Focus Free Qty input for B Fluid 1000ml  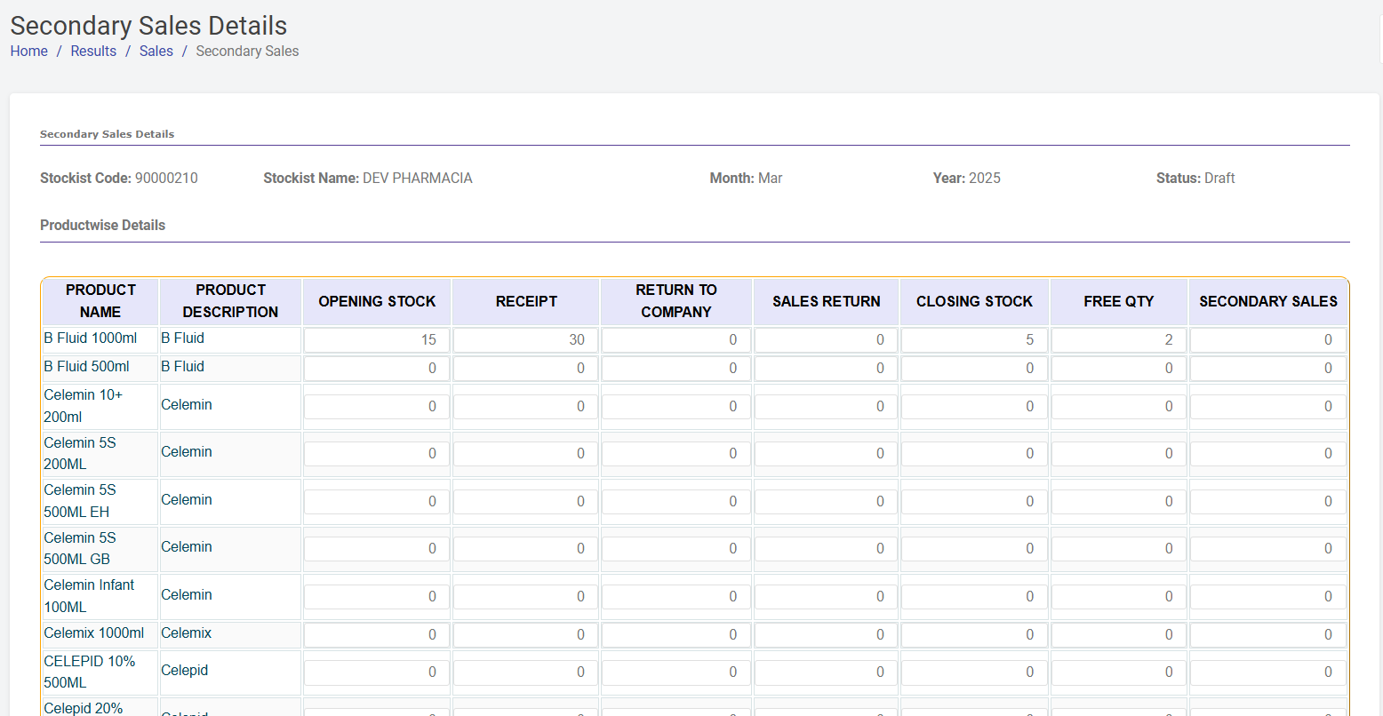[x=1118, y=340]
